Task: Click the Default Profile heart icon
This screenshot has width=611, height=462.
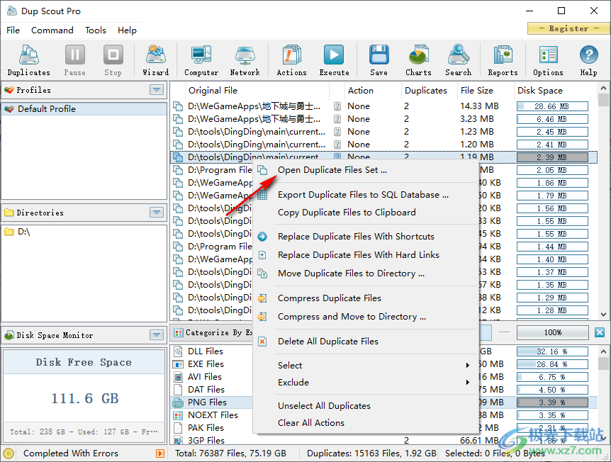Action: [x=9, y=109]
